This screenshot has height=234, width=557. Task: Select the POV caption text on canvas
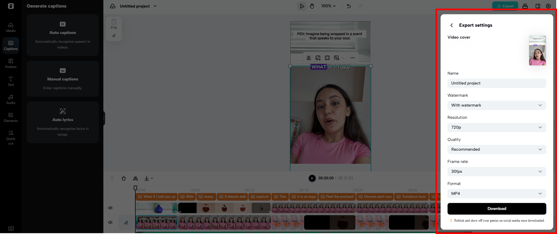(x=330, y=36)
